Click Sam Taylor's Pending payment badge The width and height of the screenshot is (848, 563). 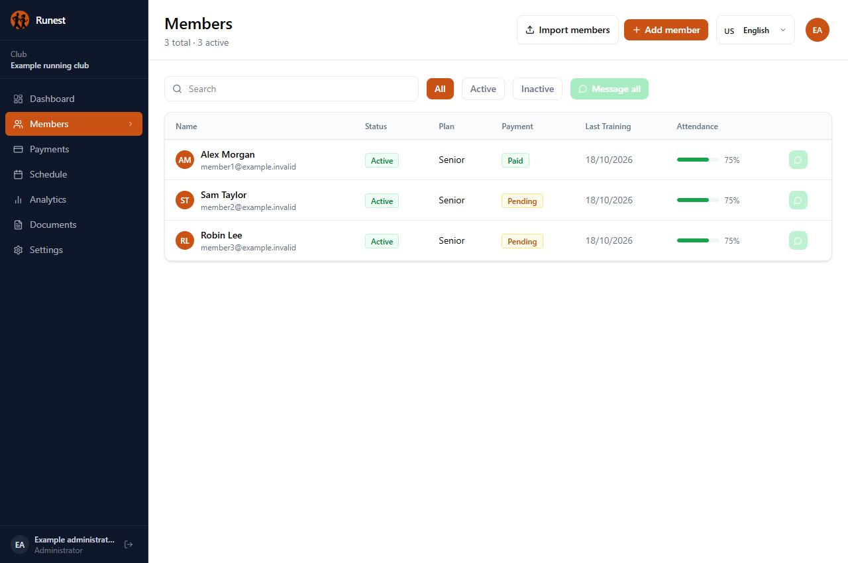click(522, 201)
